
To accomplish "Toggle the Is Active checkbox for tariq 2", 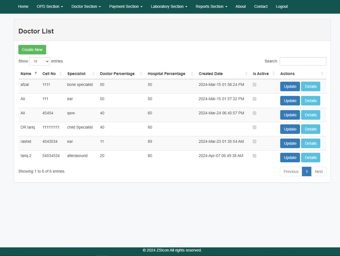I will point(254,156).
